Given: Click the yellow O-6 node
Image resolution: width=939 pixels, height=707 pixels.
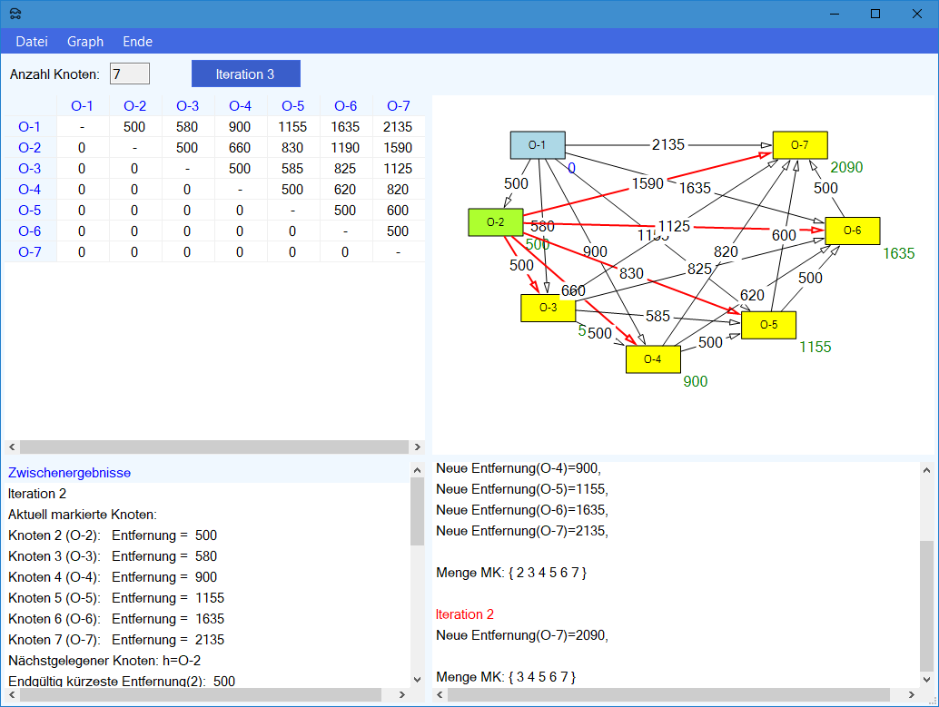Looking at the screenshot, I should 852,231.
